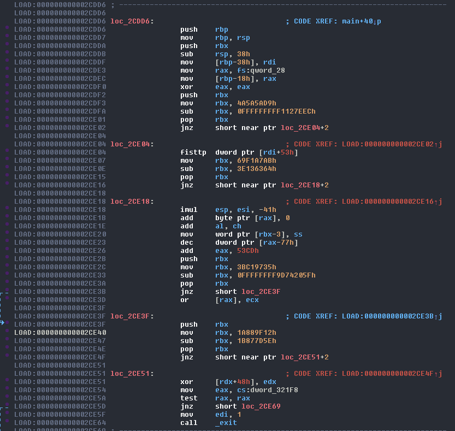Select the 'edi, 1' operands
The height and width of the screenshot is (431, 455).
click(x=228, y=415)
